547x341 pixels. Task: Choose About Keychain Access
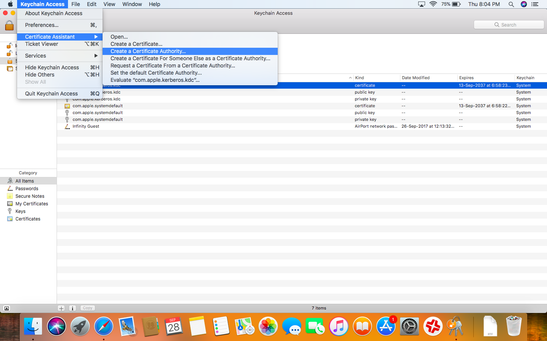(x=60, y=13)
